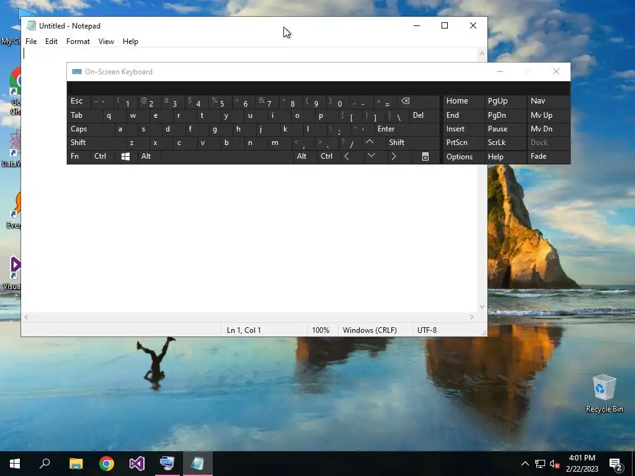Tap the Windows logo key on keyboard
635x476 pixels.
click(125, 157)
